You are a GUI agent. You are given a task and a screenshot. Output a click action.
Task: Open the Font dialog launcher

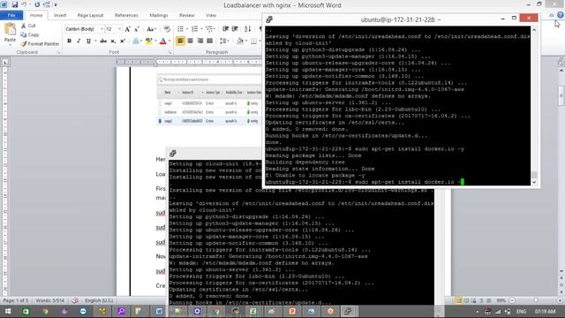tap(169, 53)
